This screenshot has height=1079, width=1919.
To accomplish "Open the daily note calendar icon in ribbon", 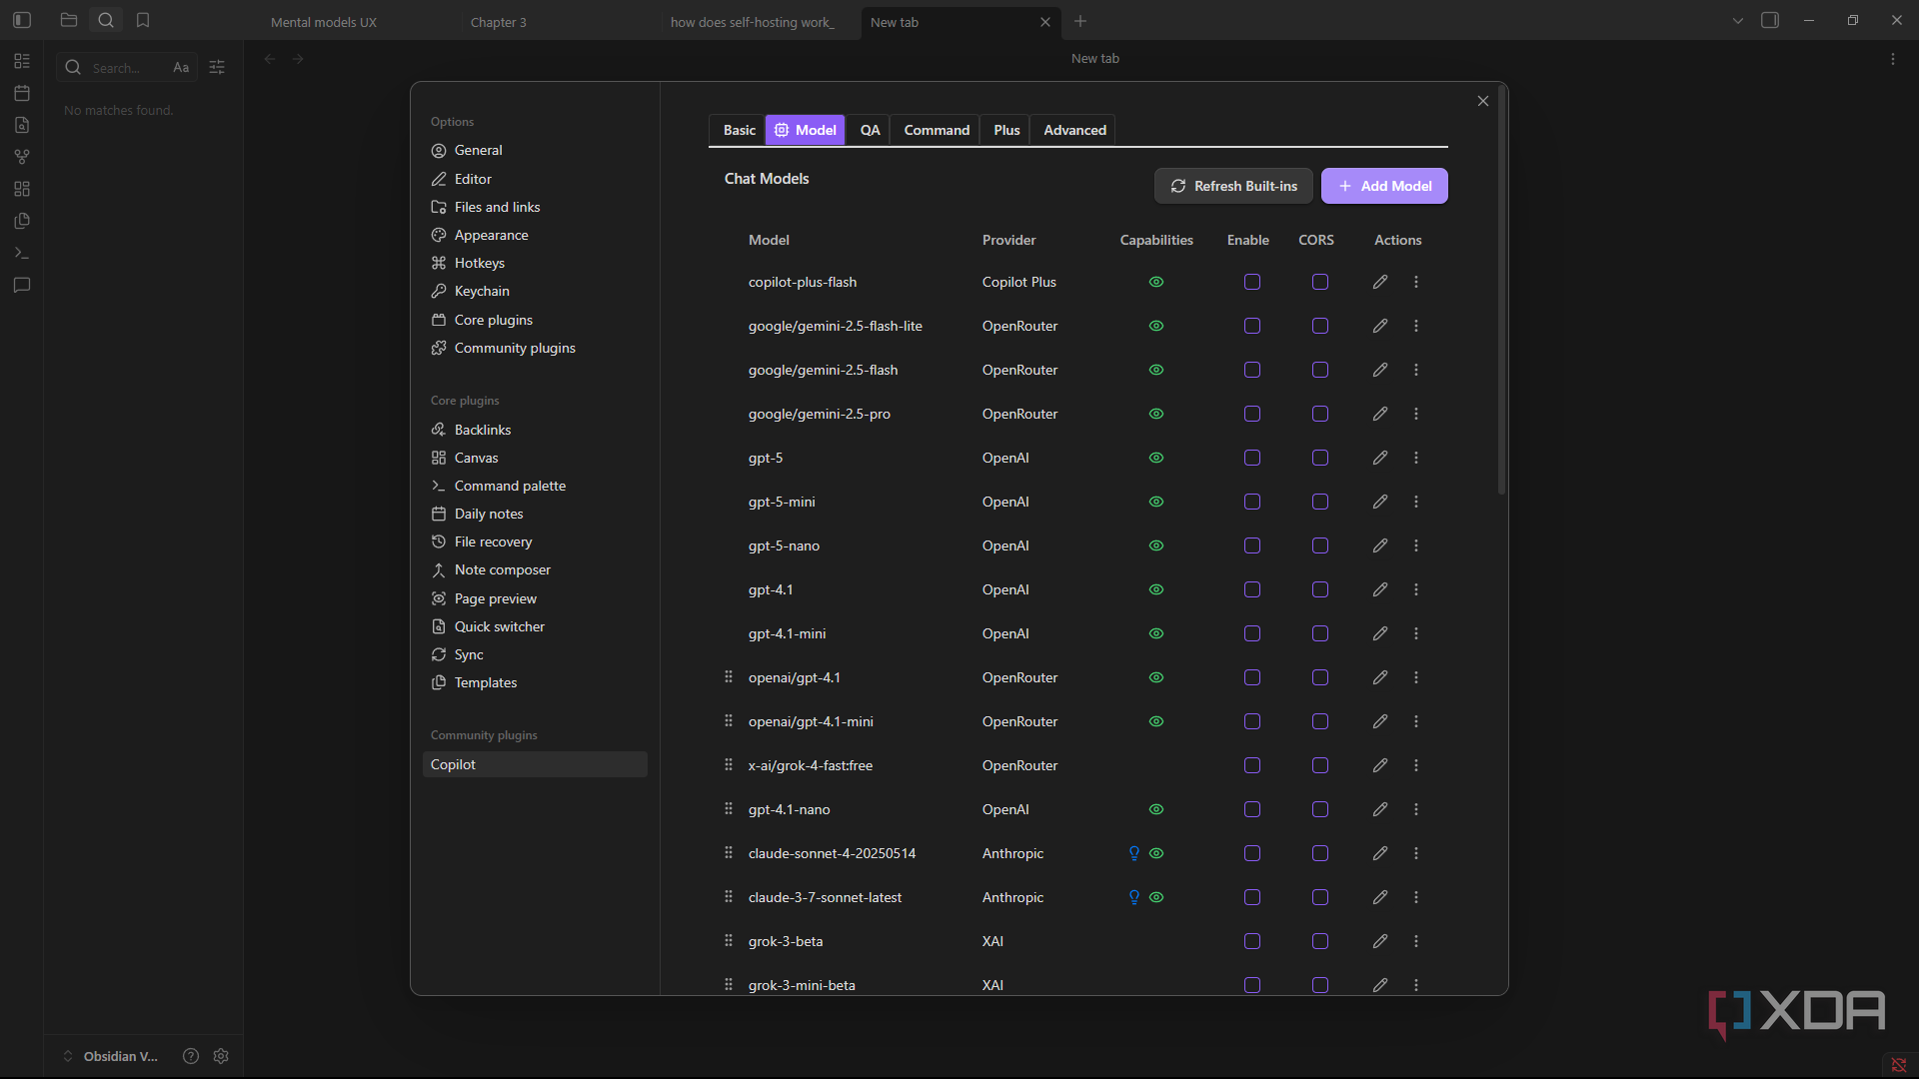I will (22, 93).
